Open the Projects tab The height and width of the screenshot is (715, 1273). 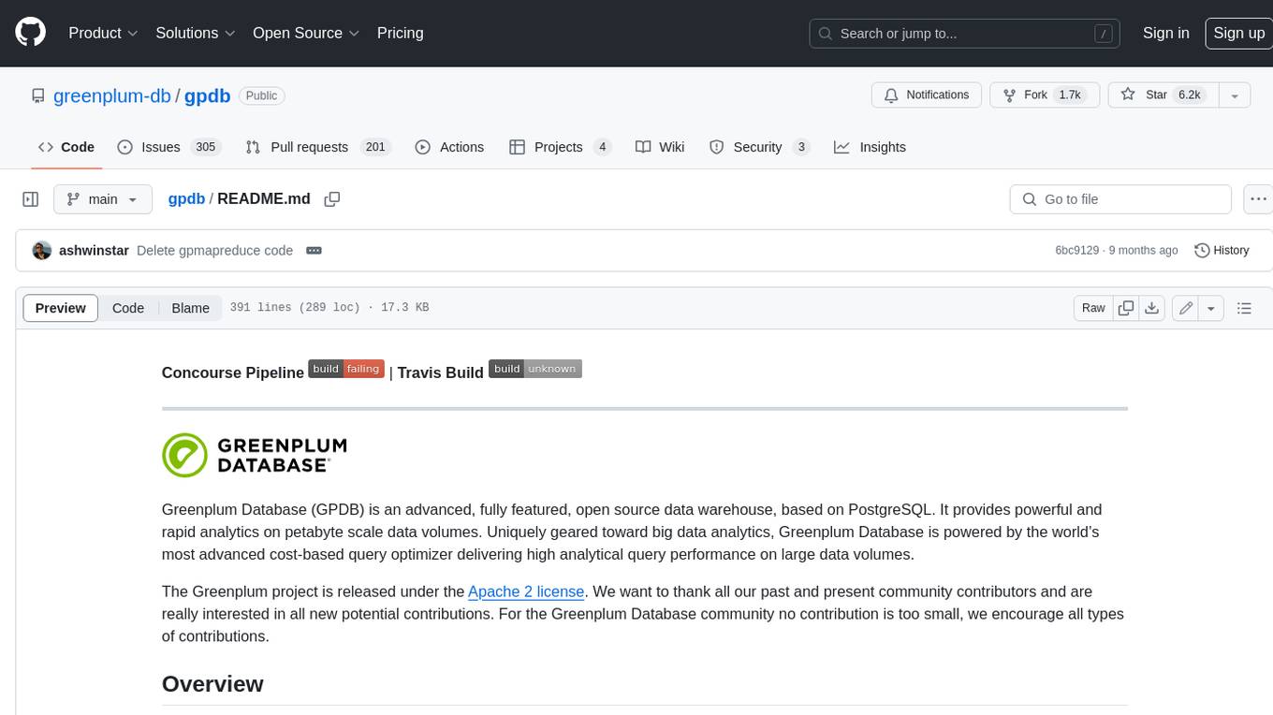(x=560, y=147)
